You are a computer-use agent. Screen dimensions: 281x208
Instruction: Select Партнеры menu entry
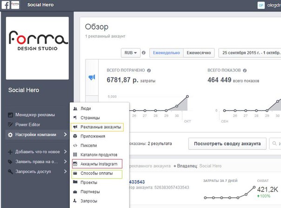(x=100, y=192)
